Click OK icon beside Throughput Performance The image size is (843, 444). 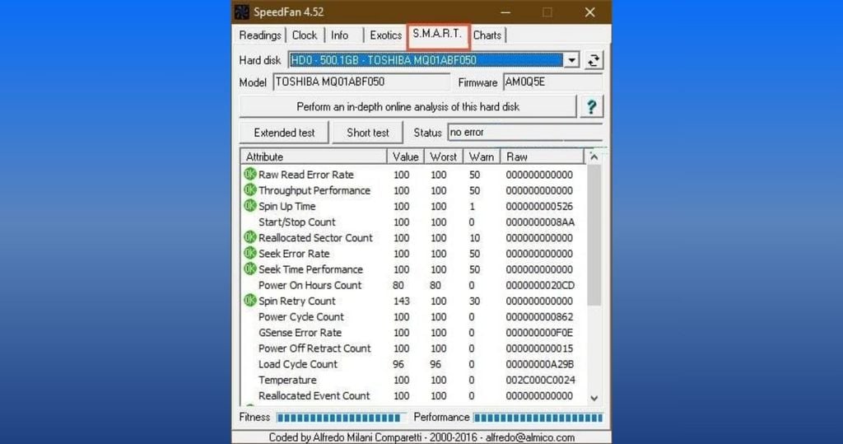tap(250, 189)
